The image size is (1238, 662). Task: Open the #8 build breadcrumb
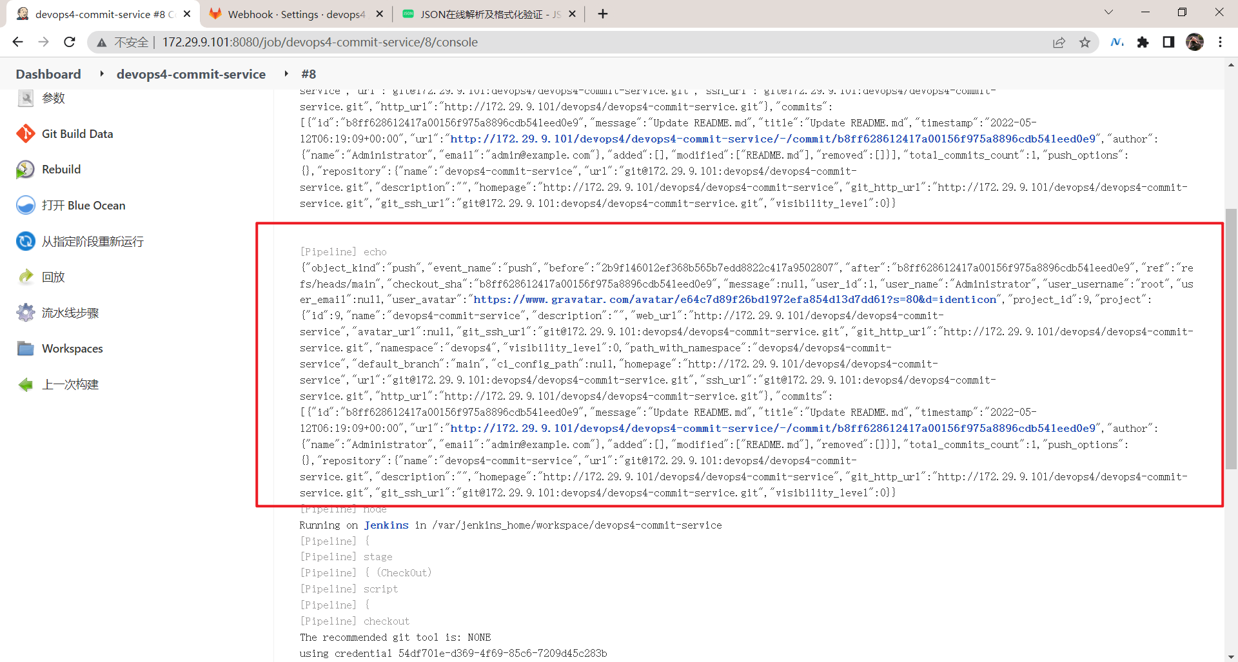point(308,74)
